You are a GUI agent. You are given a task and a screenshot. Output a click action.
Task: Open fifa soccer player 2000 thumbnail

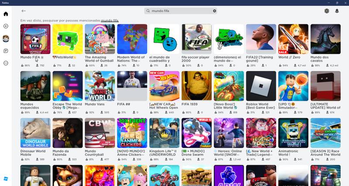pos(197,39)
